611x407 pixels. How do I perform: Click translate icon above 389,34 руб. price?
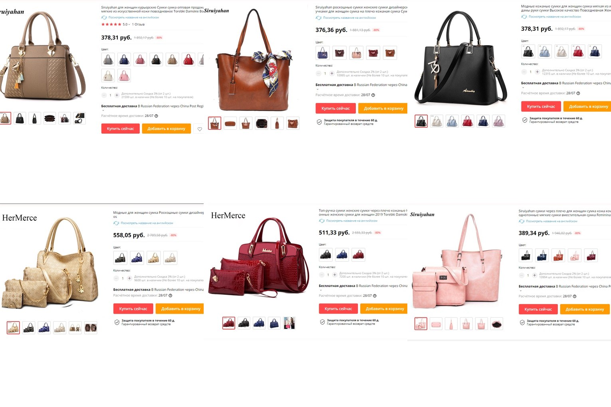coord(522,221)
